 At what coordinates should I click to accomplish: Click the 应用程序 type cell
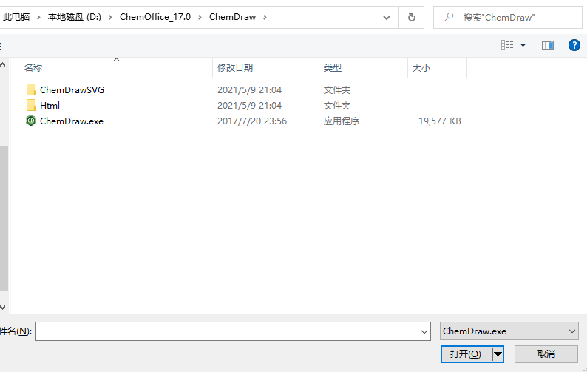pyautogui.click(x=342, y=121)
